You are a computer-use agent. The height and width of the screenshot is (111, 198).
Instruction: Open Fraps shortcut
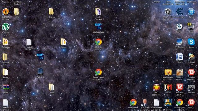[x=191, y=27]
